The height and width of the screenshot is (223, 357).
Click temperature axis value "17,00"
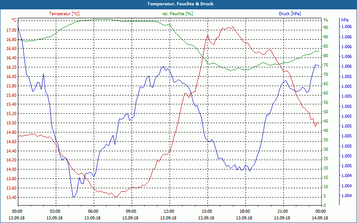point(12,30)
